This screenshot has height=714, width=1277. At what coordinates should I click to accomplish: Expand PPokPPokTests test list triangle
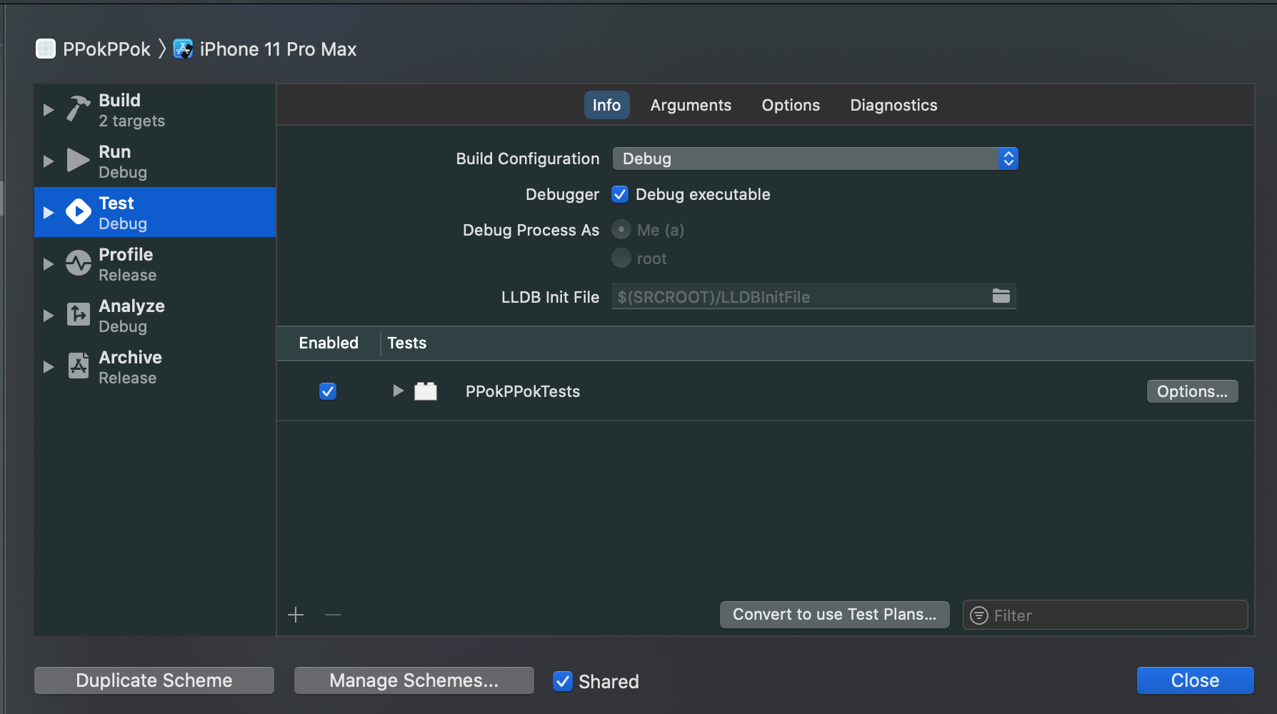[398, 391]
